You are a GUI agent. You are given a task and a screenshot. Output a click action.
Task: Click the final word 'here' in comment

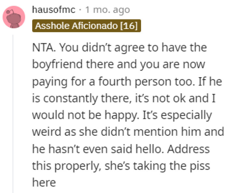point(45,183)
